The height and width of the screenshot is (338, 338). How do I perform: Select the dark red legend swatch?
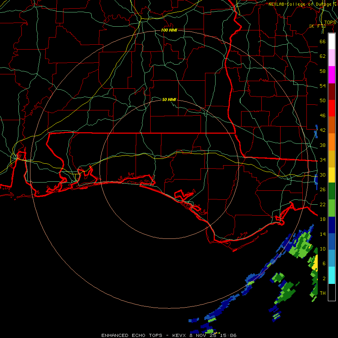coord(332,92)
